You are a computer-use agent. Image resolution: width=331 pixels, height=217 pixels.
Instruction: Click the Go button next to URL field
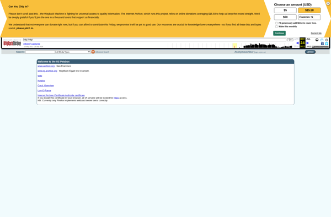[290, 40]
